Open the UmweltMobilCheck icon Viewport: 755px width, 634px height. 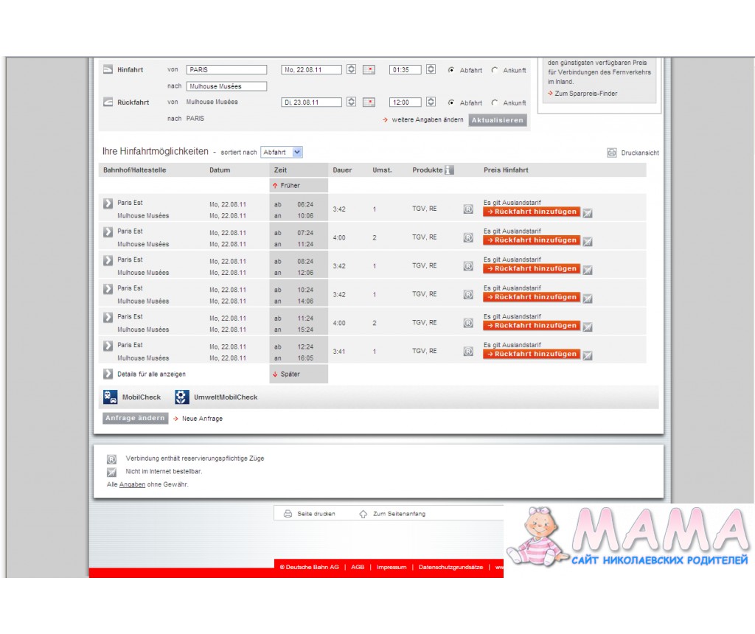181,397
